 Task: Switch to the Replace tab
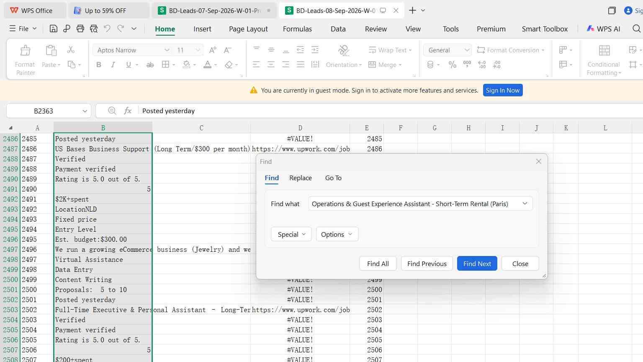301,178
